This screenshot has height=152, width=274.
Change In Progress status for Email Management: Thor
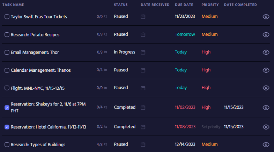[x=125, y=52]
